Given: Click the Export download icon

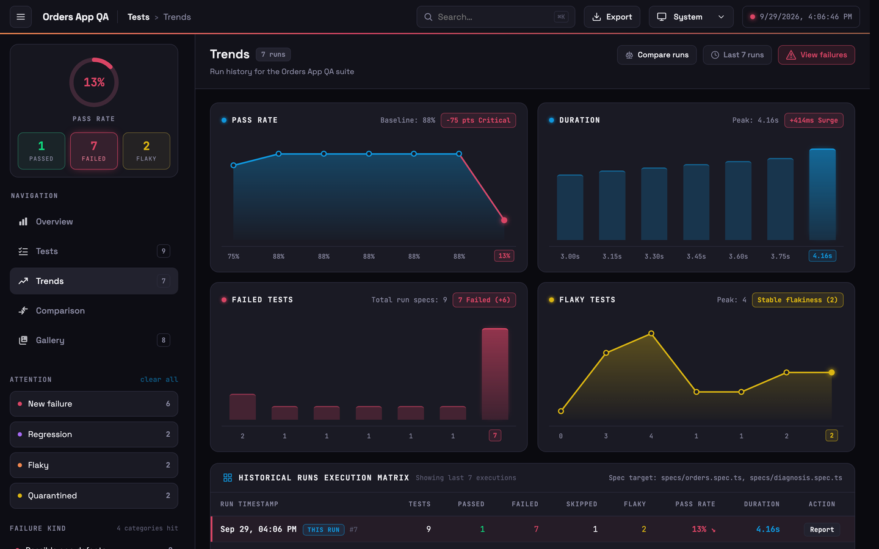Looking at the screenshot, I should (596, 17).
